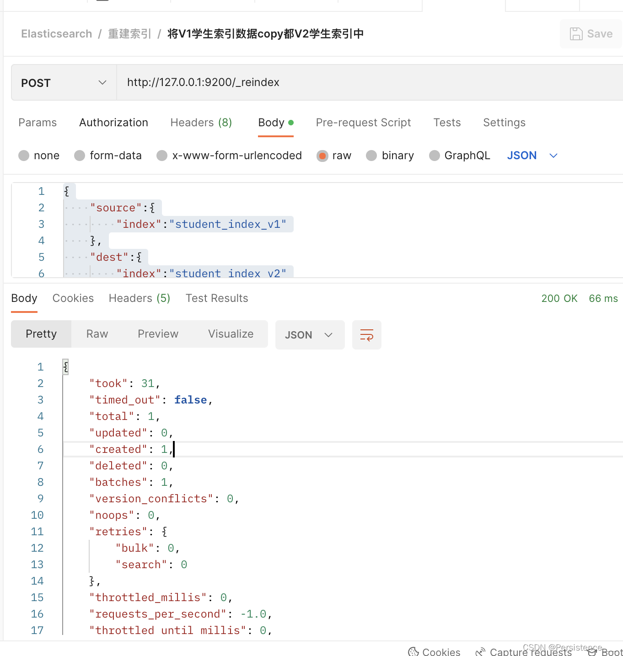Collapse the response root object at line 1
The width and height of the screenshot is (623, 656).
(66, 366)
